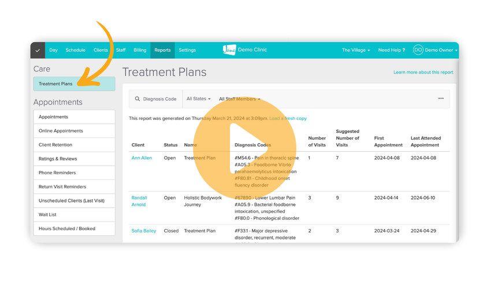Click Learn more about this report
491x285 pixels.
[423, 73]
